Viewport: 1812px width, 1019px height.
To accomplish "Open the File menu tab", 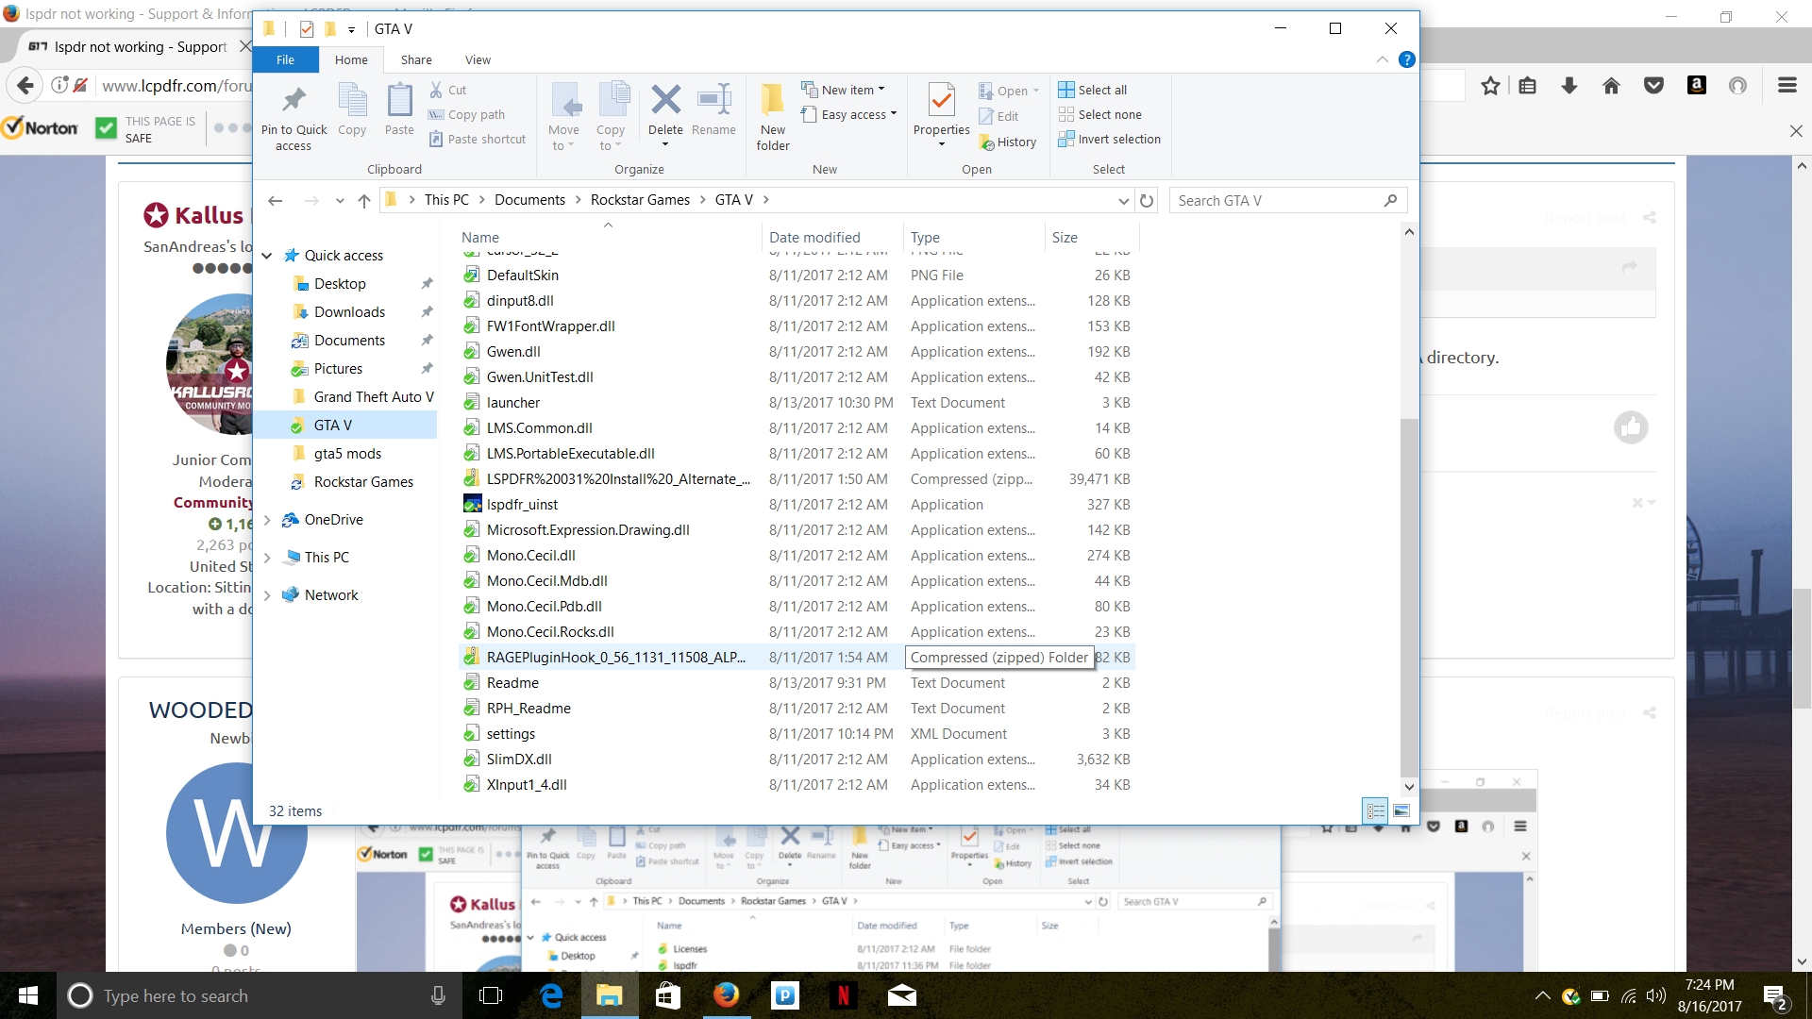I will (285, 59).
